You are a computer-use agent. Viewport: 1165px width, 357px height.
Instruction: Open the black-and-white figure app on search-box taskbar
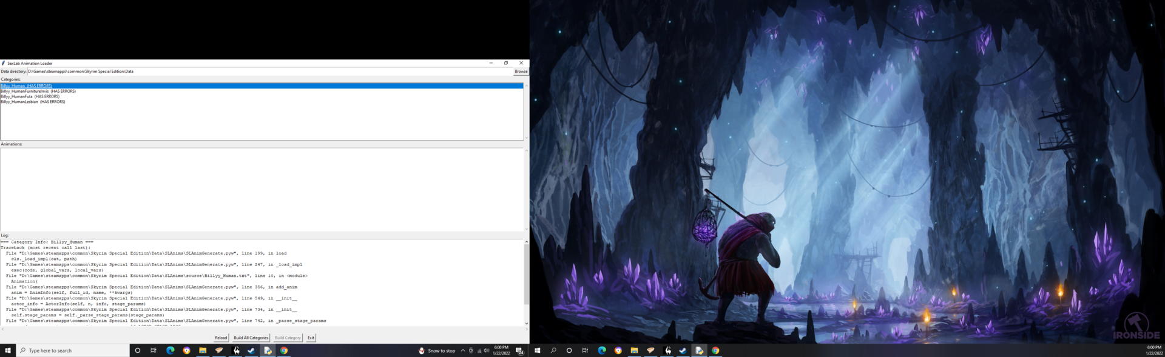point(235,350)
